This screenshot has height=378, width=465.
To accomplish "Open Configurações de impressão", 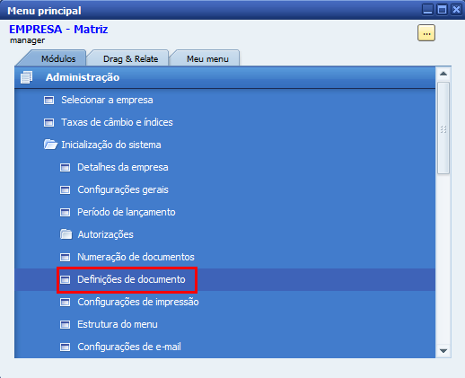I will point(138,302).
